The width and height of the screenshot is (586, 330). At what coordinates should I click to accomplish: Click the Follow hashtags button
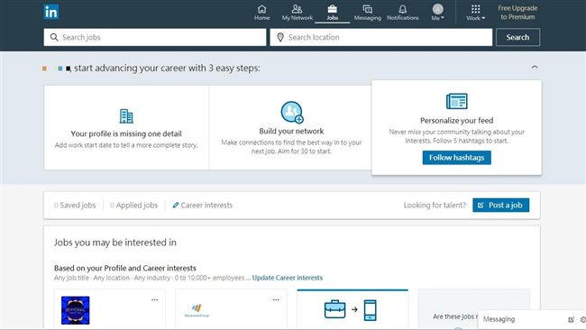(x=457, y=158)
